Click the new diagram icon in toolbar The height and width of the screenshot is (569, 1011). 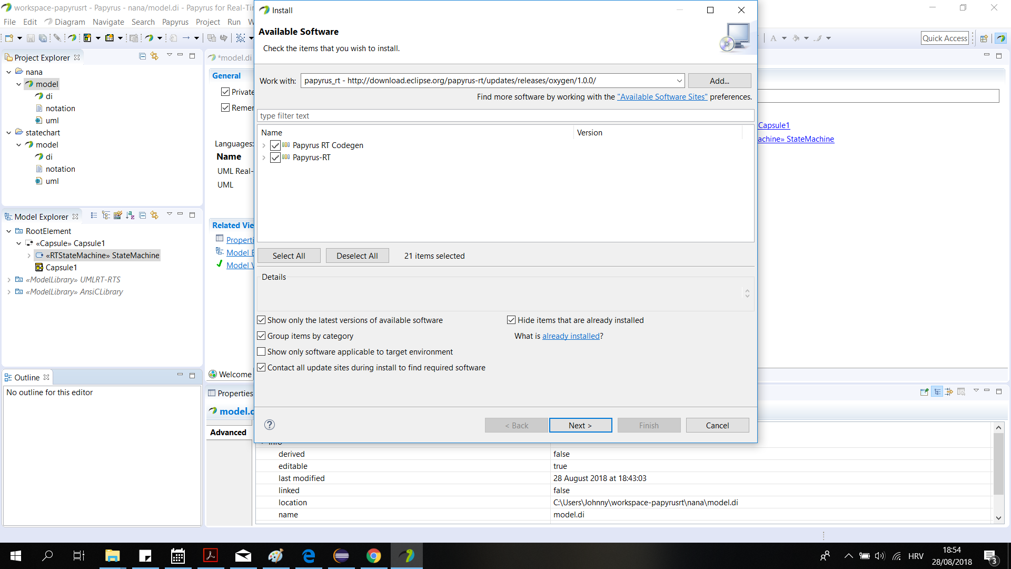(x=87, y=38)
